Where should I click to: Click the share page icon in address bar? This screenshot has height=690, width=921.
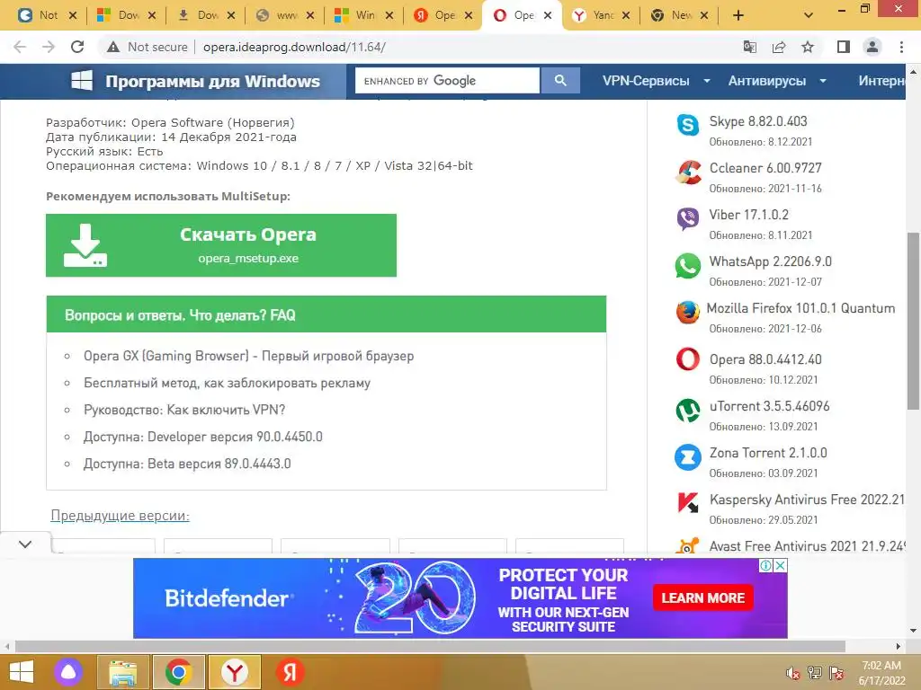pyautogui.click(x=779, y=47)
